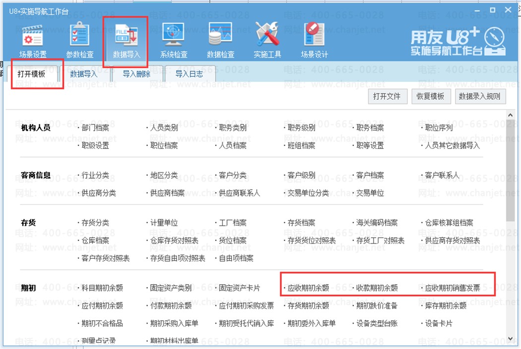The image size is (521, 349).
Task: Open 仓库核算组档案 template
Action: pyautogui.click(x=449, y=223)
